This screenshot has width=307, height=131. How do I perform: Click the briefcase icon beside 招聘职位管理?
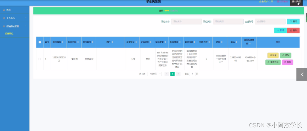pyautogui.click(x=4, y=26)
